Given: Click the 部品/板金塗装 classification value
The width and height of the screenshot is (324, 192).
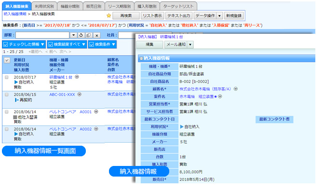Looking at the screenshot, I should [x=191, y=74].
